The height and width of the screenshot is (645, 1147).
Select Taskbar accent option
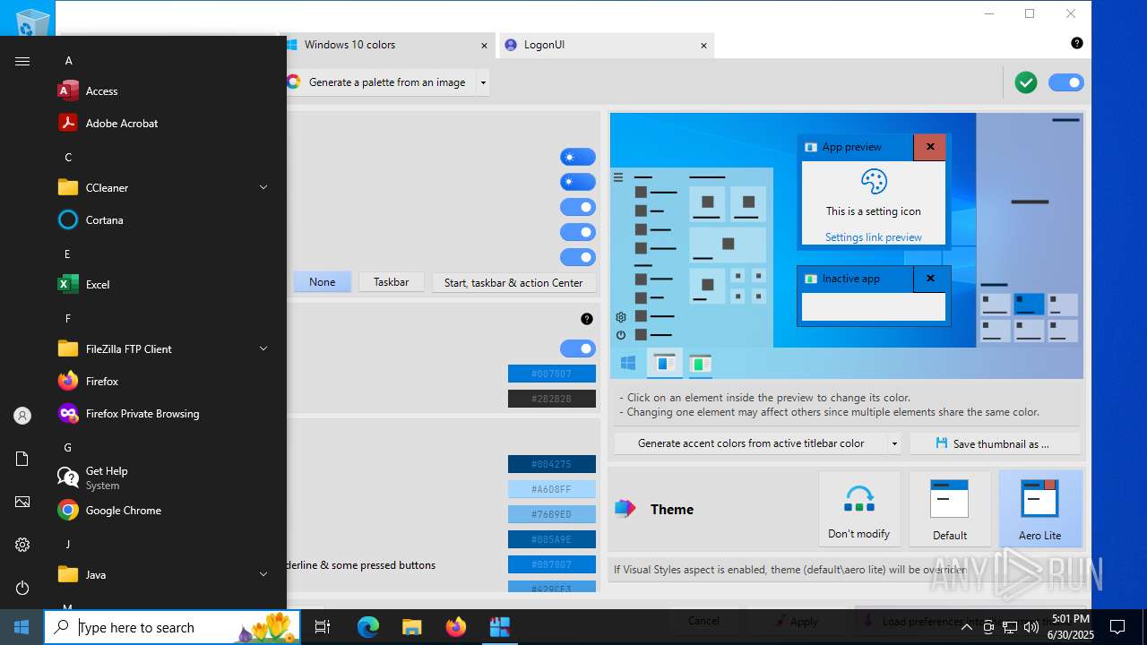click(392, 282)
